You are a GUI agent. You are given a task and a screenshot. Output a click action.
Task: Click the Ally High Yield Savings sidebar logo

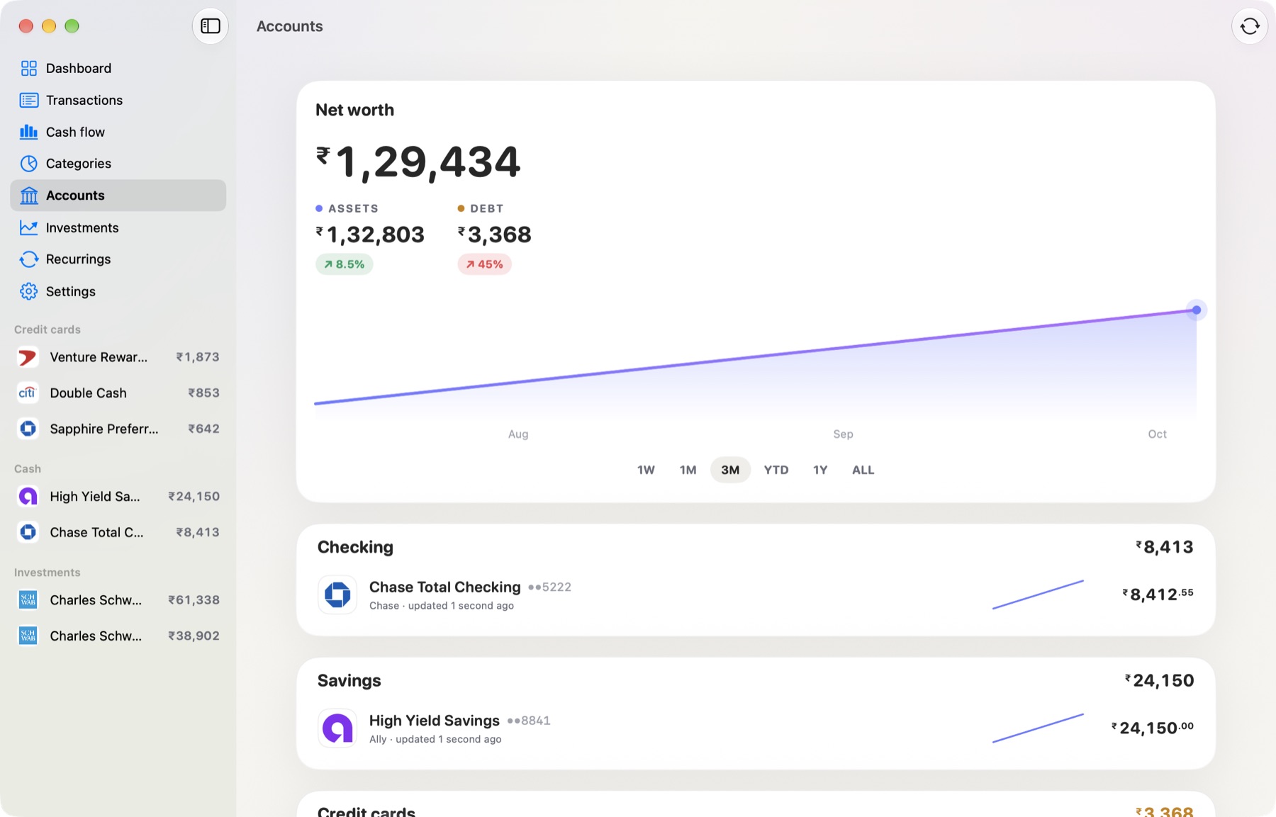pyautogui.click(x=28, y=497)
